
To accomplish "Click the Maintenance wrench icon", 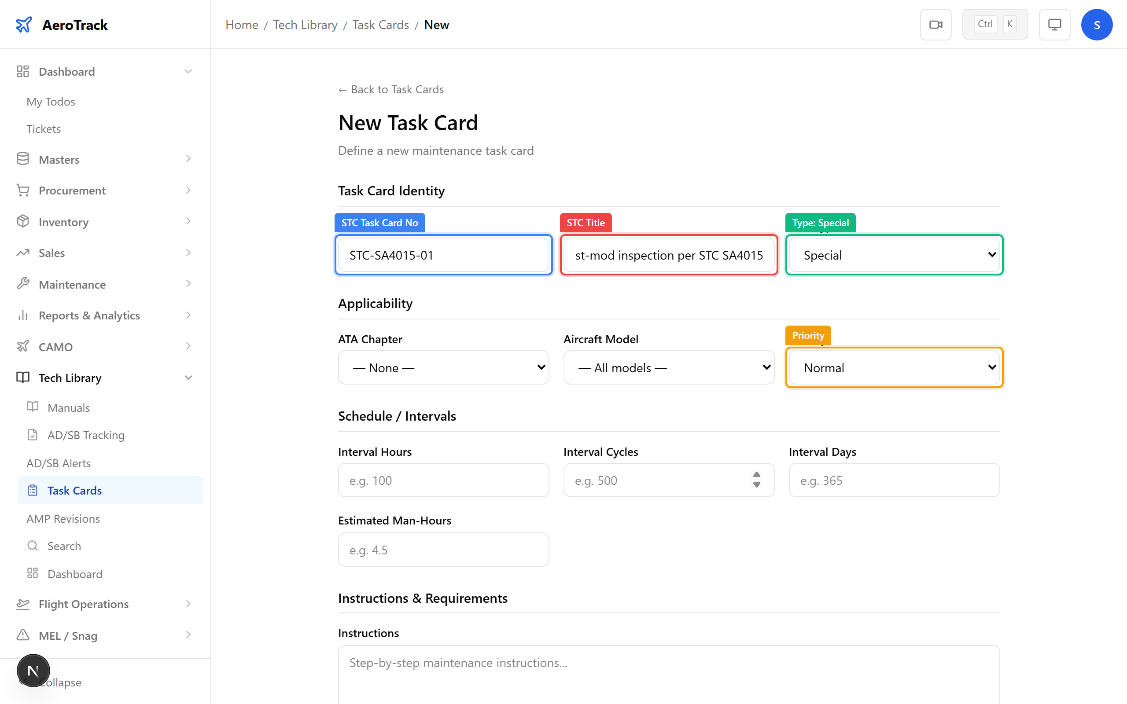I will coord(23,283).
